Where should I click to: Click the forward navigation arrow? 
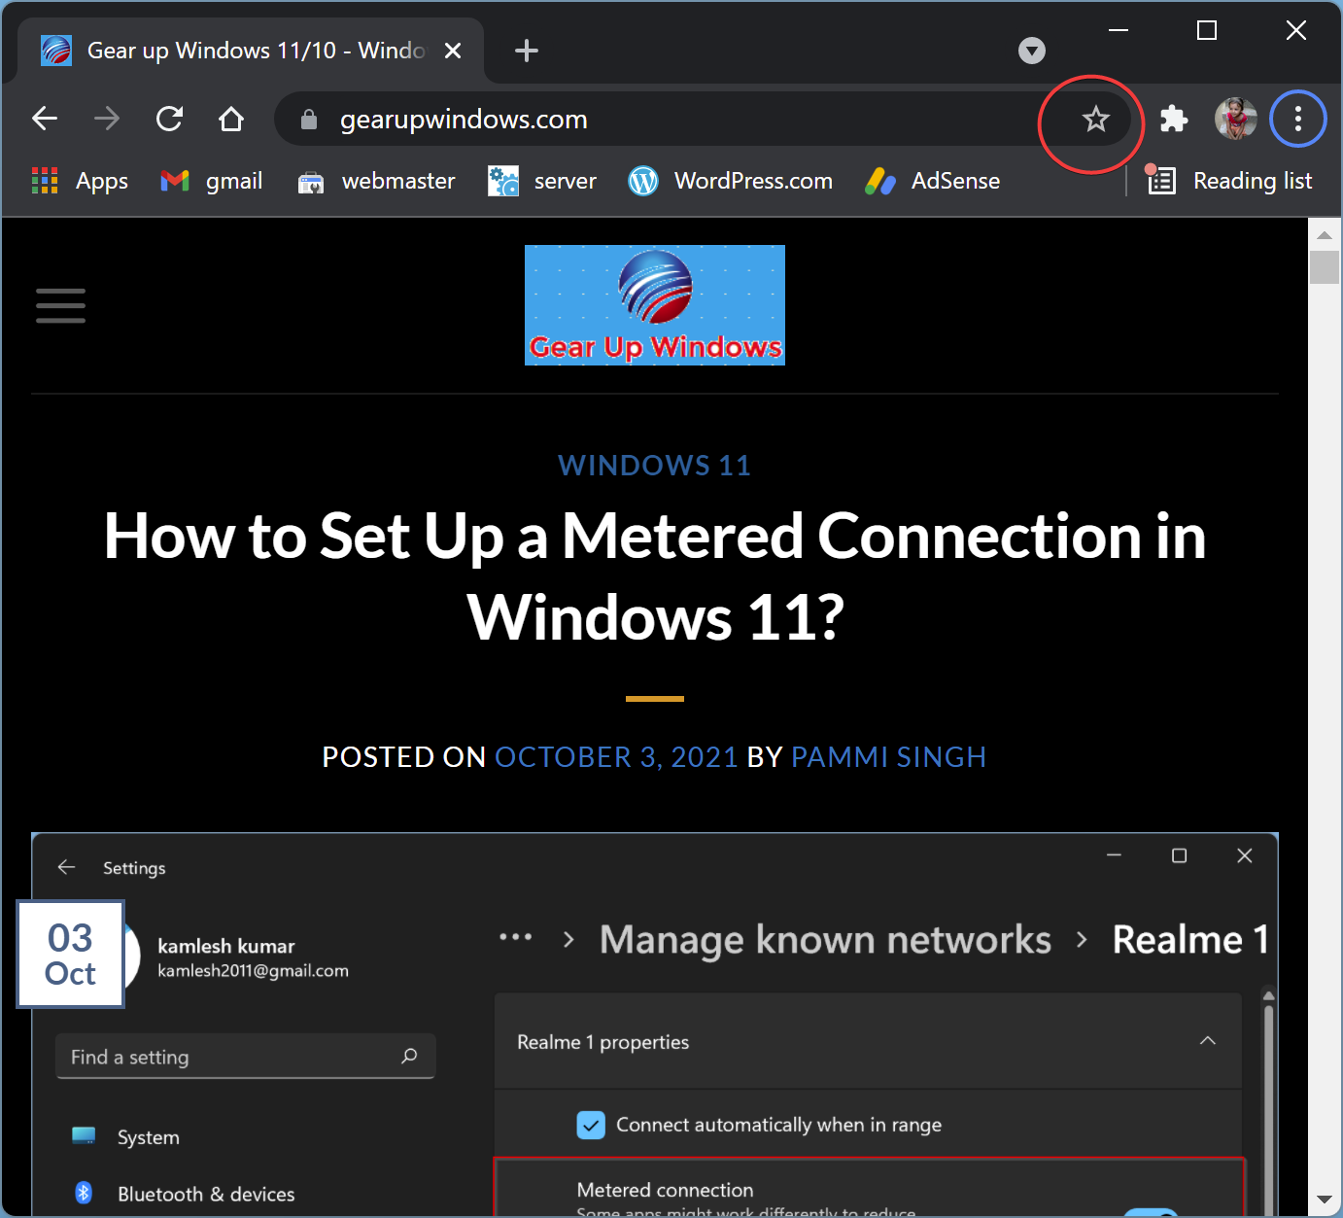coord(107,119)
